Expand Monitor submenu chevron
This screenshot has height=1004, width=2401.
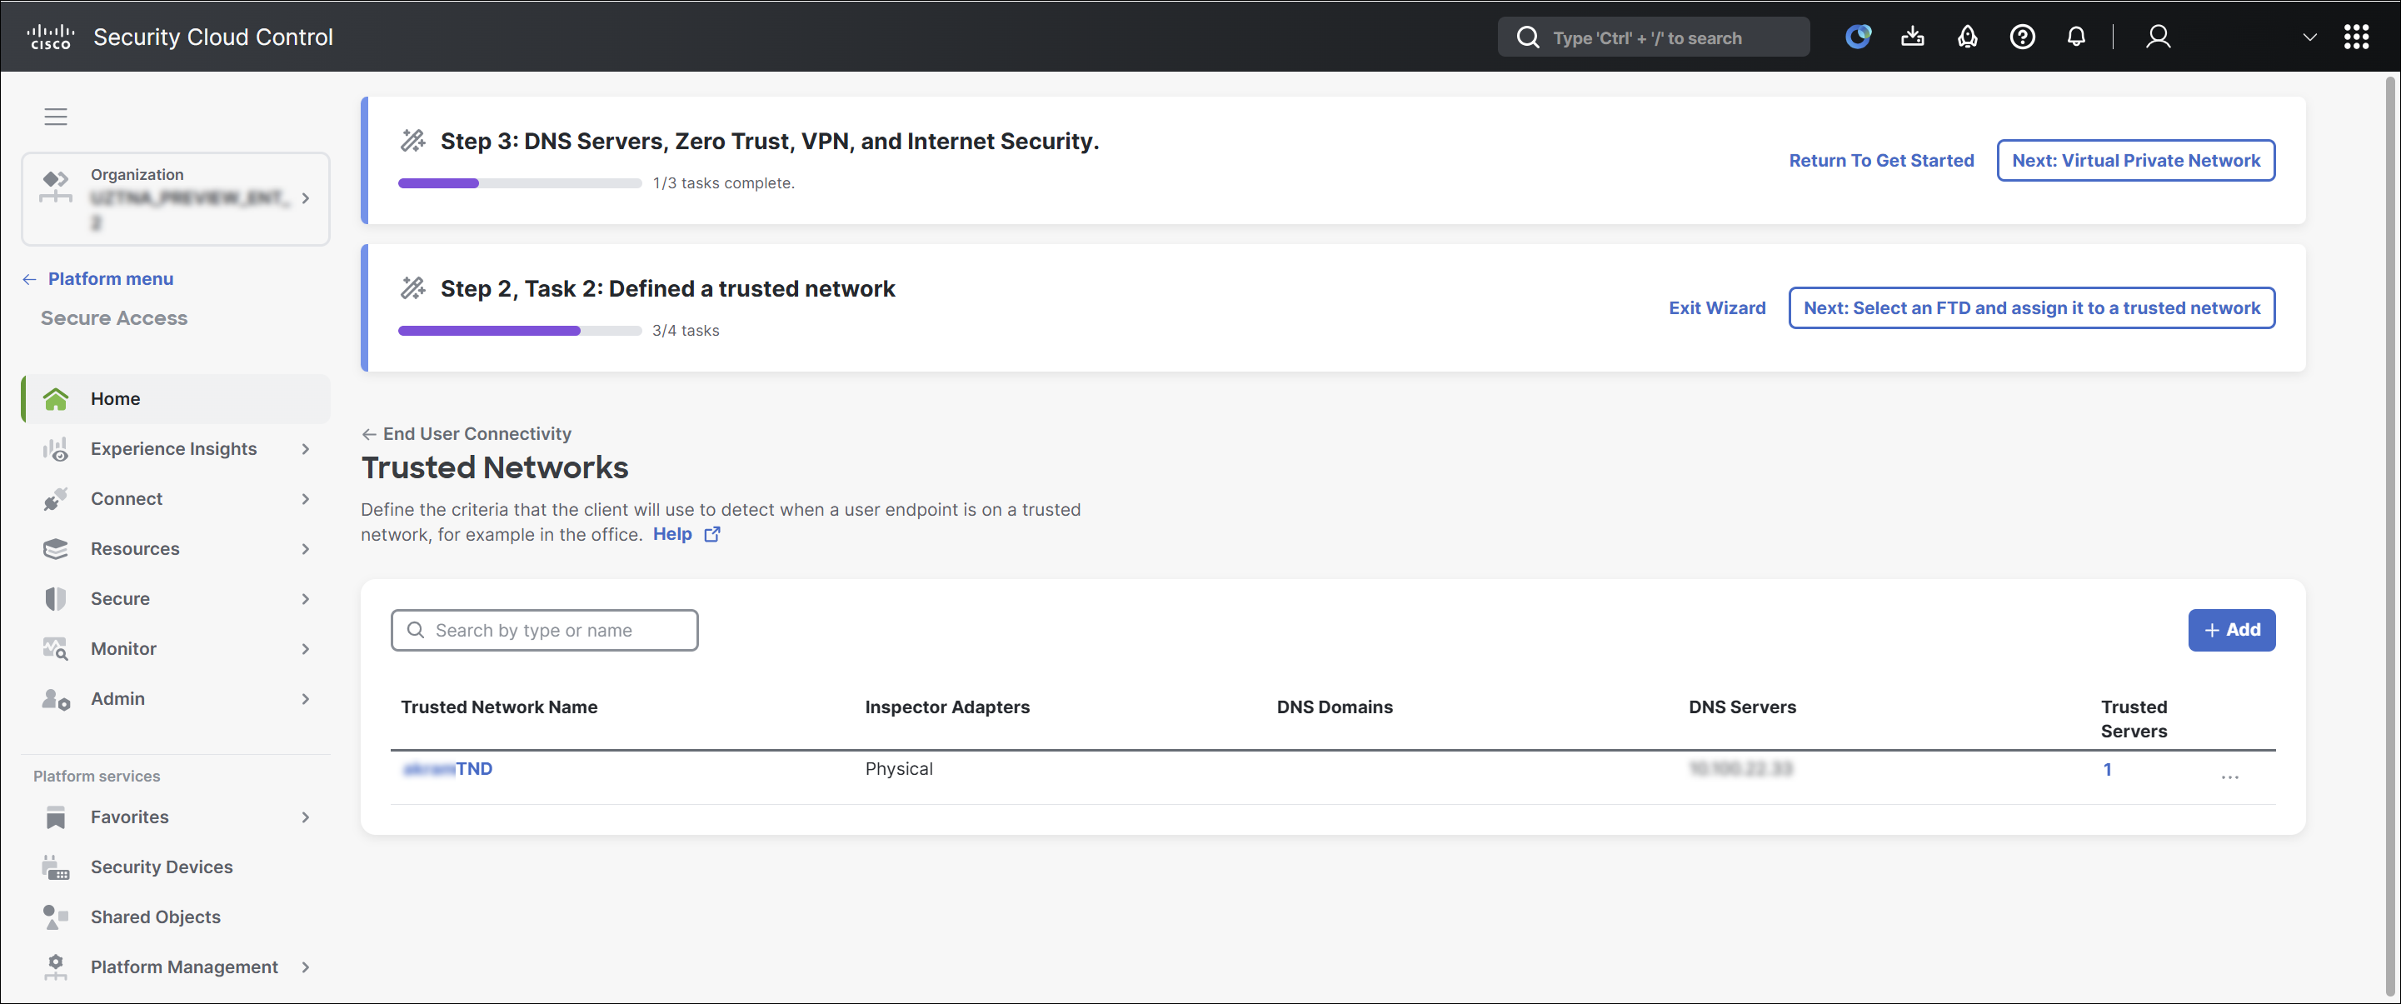coord(305,649)
